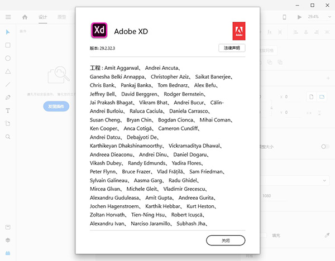Switch to the 设计 design tab
The image size is (335, 261).
click(42, 17)
